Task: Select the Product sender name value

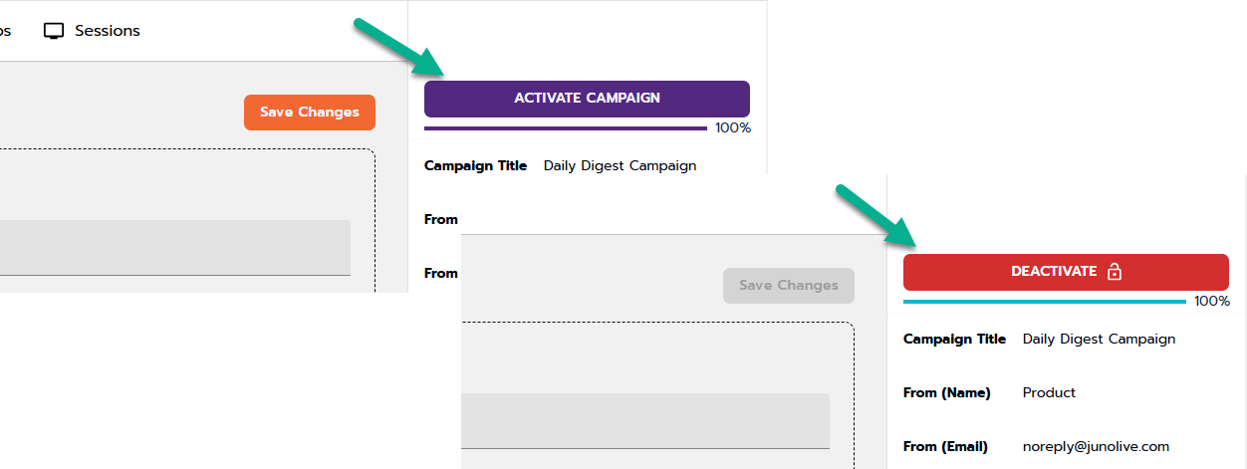Action: click(1049, 393)
